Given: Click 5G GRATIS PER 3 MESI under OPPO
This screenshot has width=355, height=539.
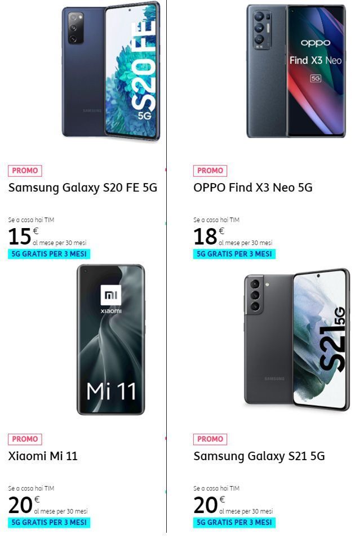Looking at the screenshot, I should [234, 254].
